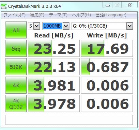Run all benchmarks with the All button
The width and height of the screenshot is (139, 130).
16,30
